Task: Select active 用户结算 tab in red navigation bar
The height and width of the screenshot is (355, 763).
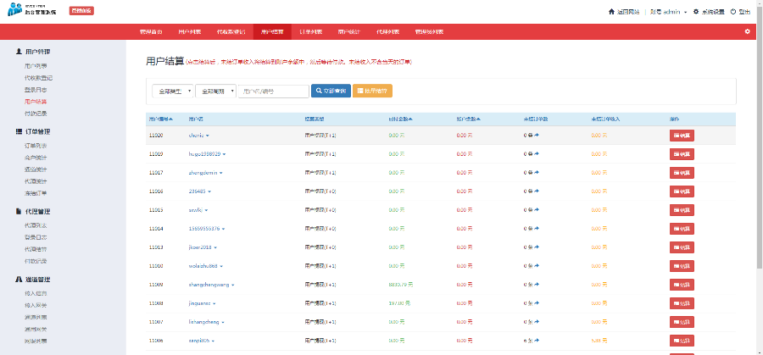Action: [x=272, y=31]
